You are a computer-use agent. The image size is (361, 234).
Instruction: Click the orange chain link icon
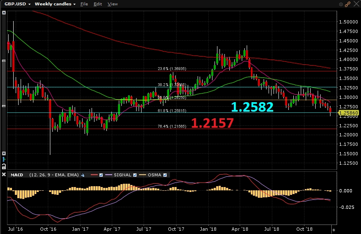tap(348, 4)
